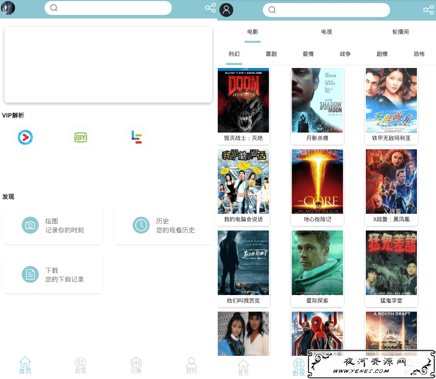Select the 爱情 genre tab
This screenshot has width=436, height=379.
[308, 54]
